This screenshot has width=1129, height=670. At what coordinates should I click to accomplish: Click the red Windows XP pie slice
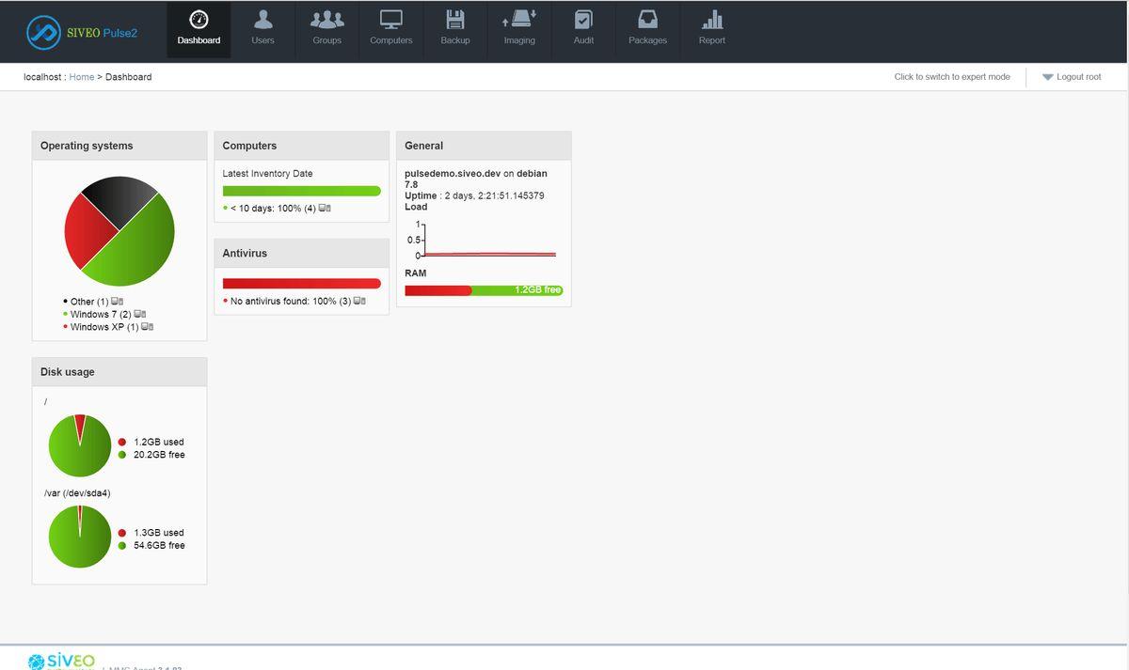(x=87, y=230)
